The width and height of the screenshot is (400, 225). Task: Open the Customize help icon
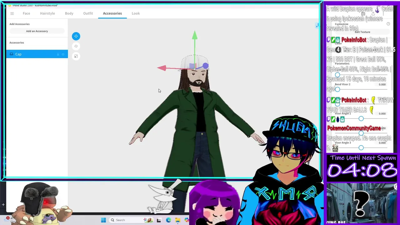388,24
